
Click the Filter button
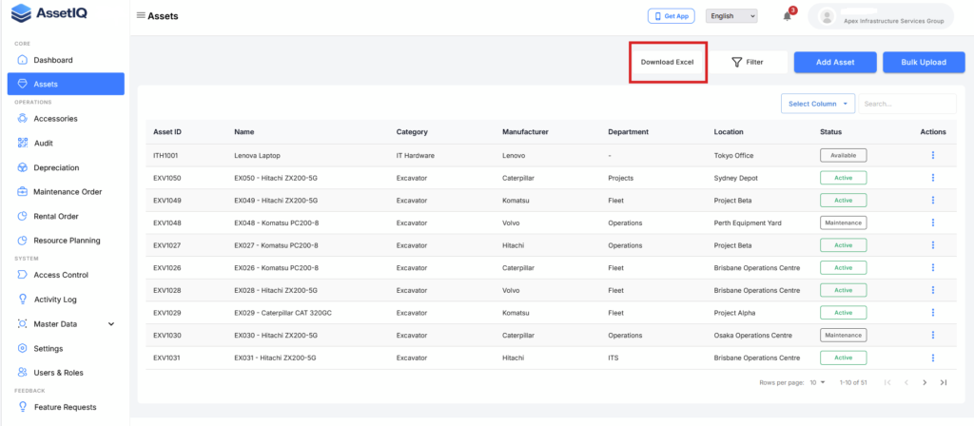coord(748,62)
